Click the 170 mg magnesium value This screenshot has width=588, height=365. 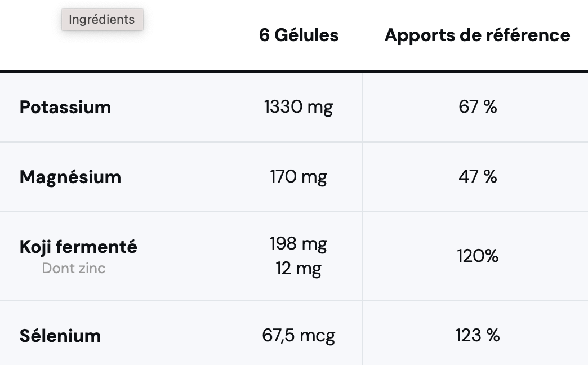[299, 177]
